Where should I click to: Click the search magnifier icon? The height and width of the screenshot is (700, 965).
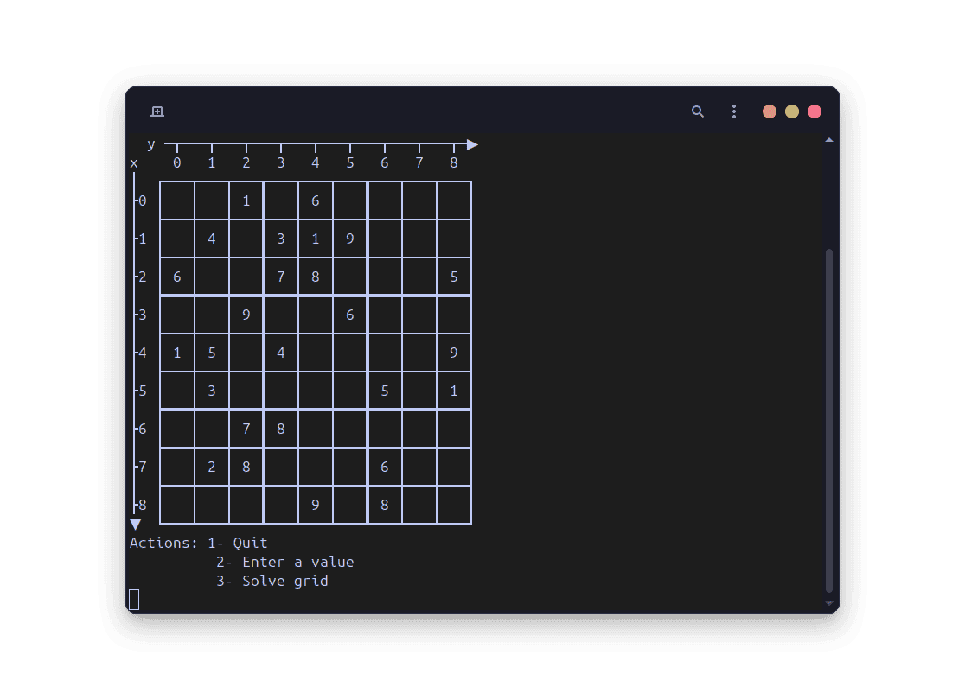point(697,111)
